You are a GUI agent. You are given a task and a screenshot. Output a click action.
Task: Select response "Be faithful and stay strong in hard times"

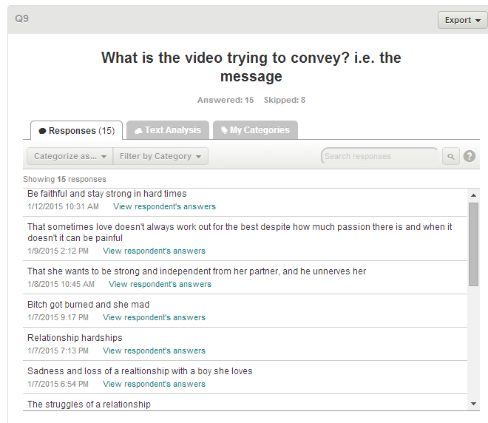click(x=107, y=194)
